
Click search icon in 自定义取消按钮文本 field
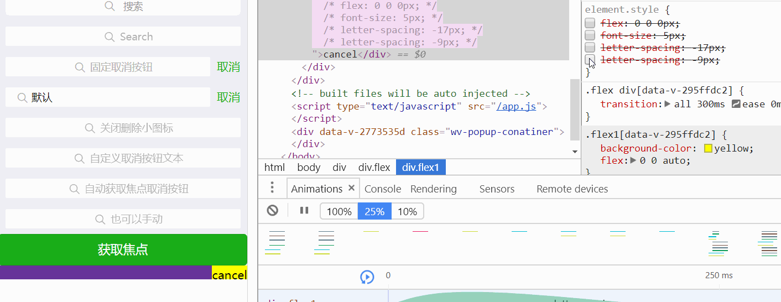(x=80, y=158)
